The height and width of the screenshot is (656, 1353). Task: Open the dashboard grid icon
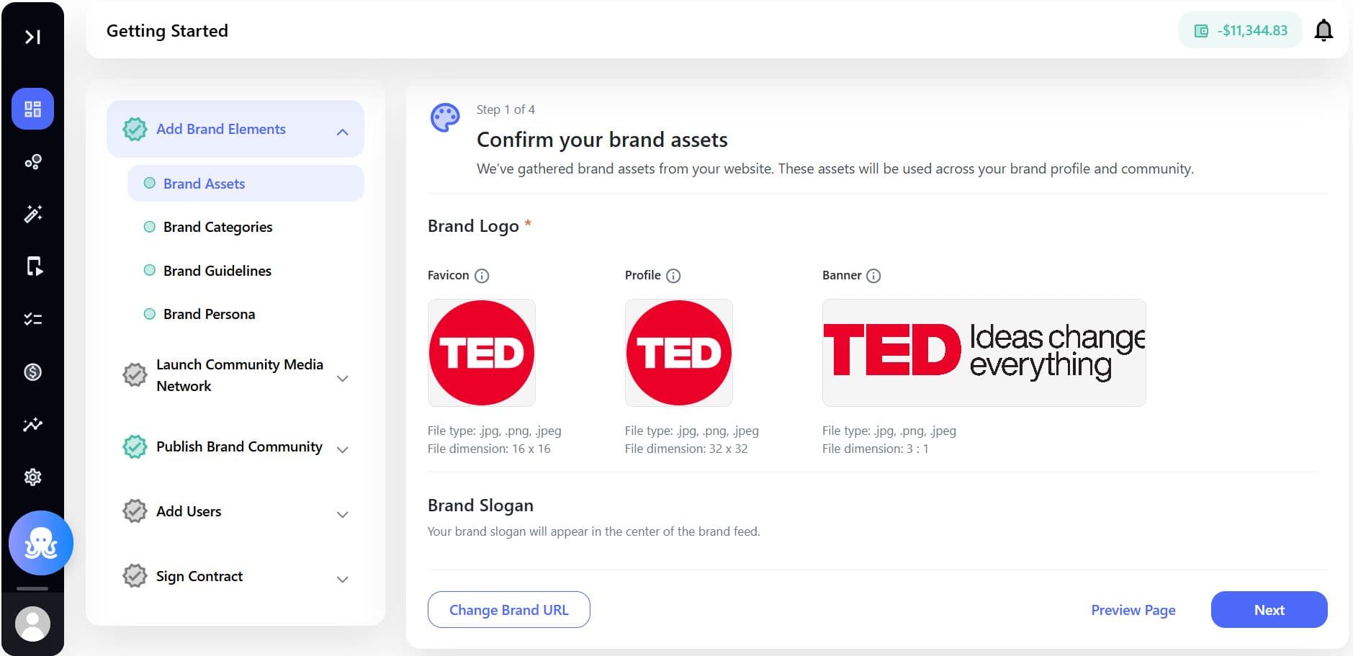32,109
